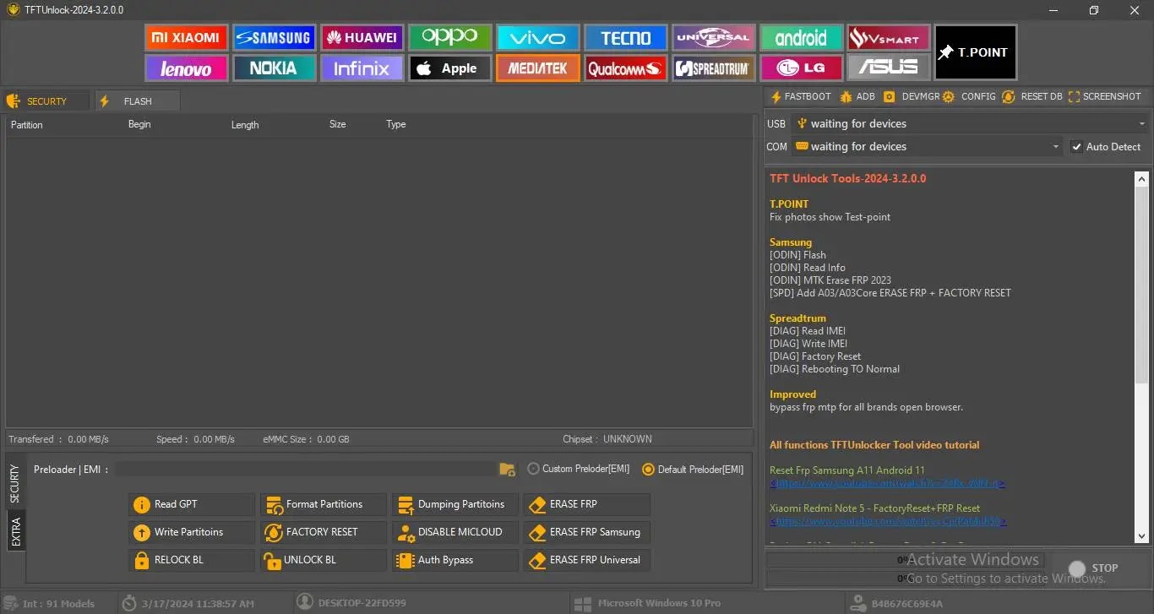Select the Apple brand tile
The image size is (1154, 614).
click(449, 68)
